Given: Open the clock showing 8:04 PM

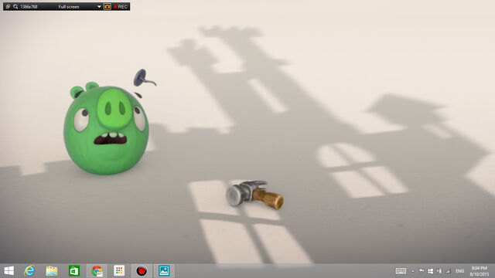Looking at the screenshot, I should point(480,271).
